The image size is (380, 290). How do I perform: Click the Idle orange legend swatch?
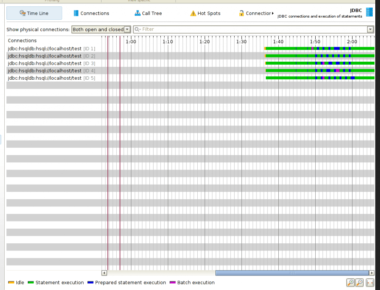click(x=11, y=282)
